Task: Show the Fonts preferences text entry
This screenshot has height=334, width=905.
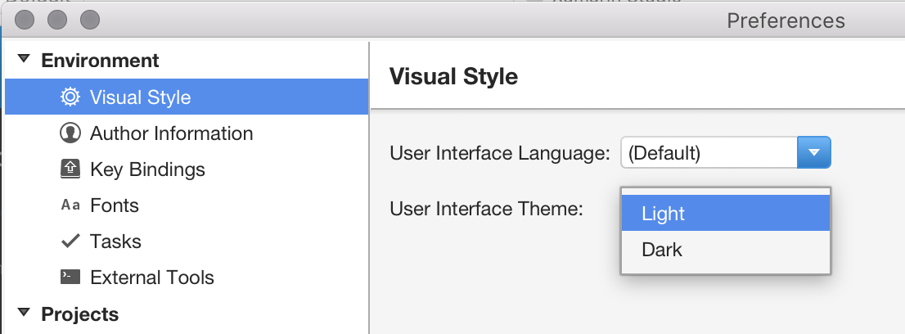Action: (x=115, y=205)
